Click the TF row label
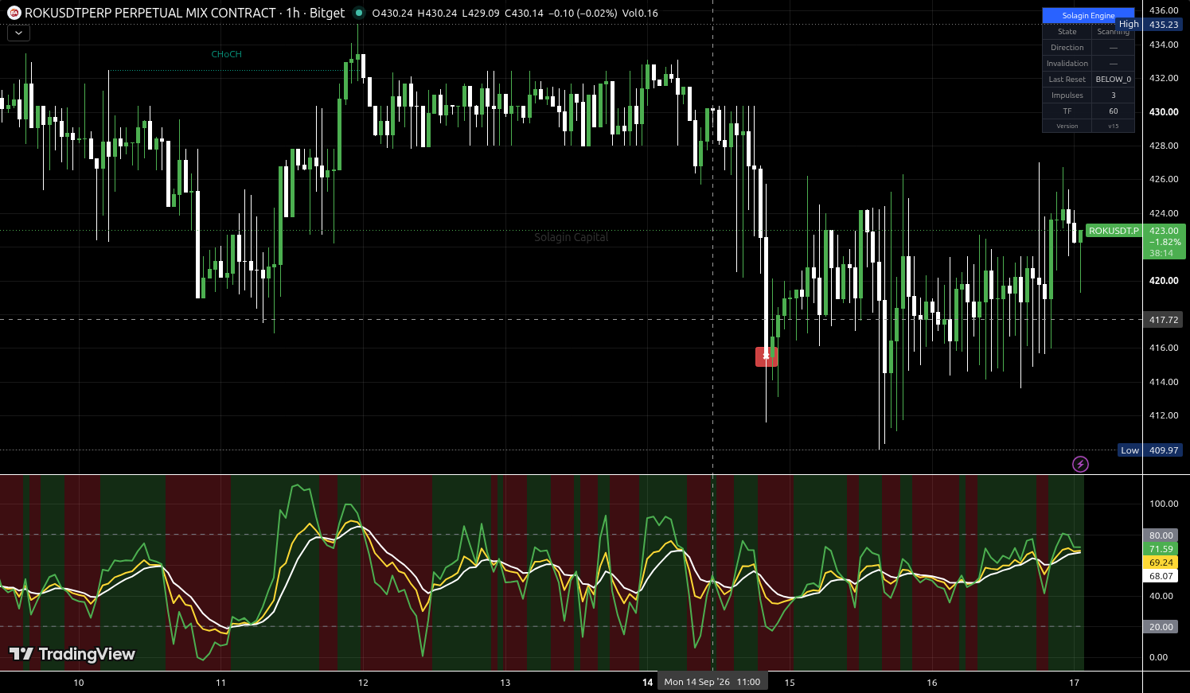Viewport: 1190px width, 693px height. 1067,111
